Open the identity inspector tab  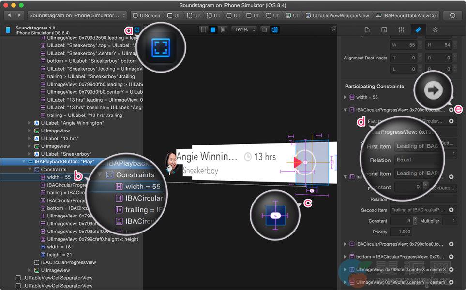coord(384,30)
